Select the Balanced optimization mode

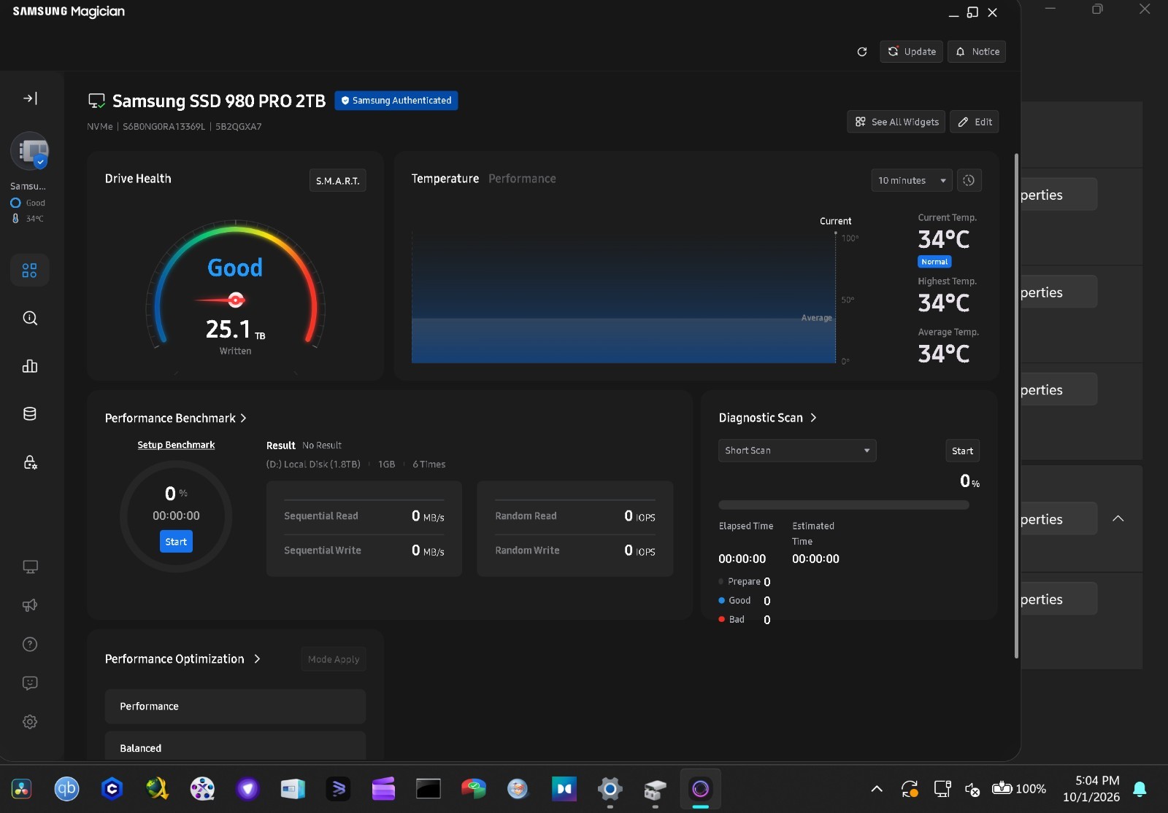tap(235, 747)
